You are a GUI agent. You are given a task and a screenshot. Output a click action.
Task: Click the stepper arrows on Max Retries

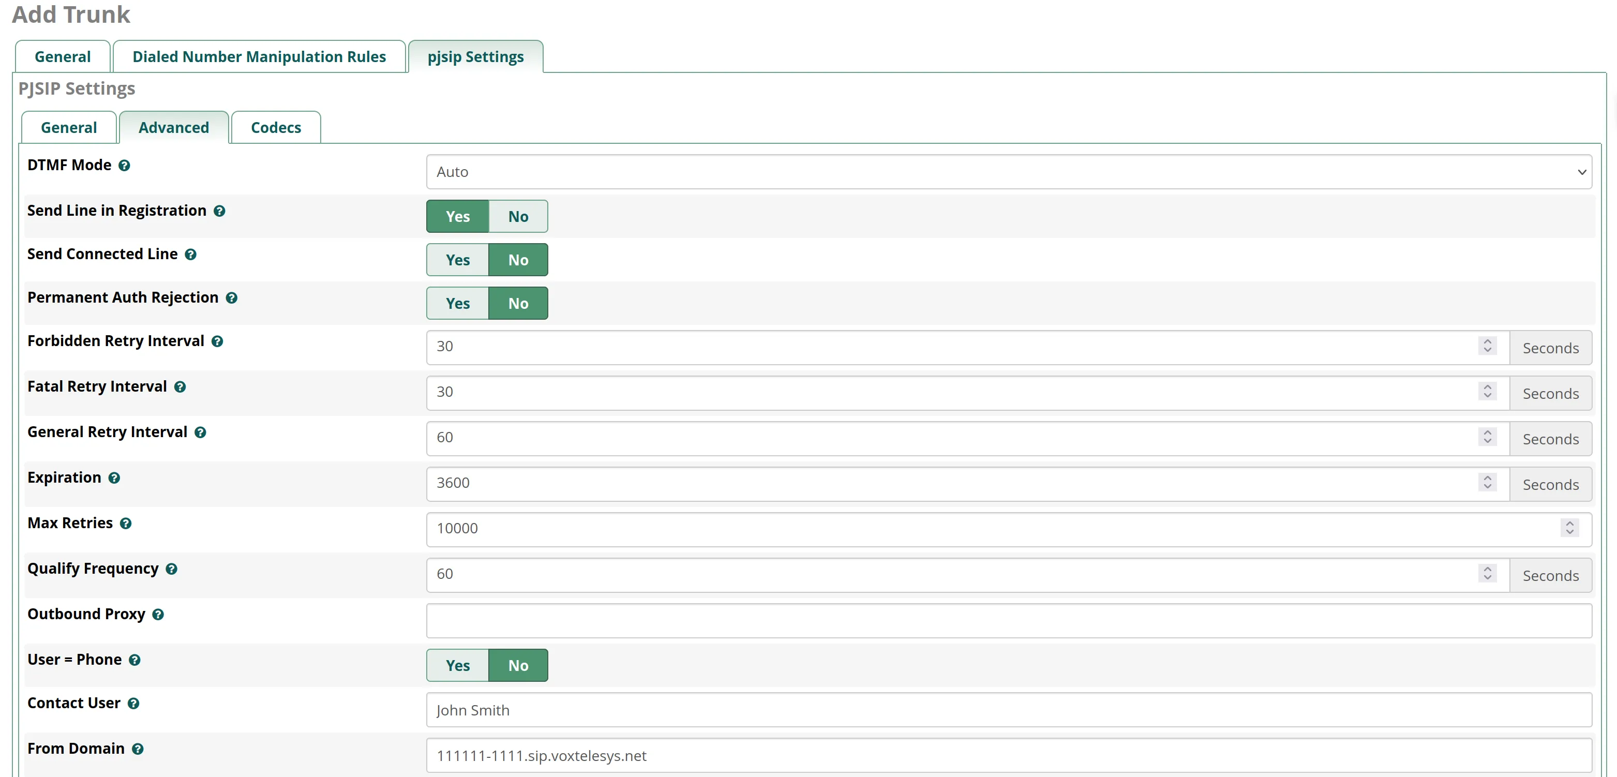click(1569, 528)
